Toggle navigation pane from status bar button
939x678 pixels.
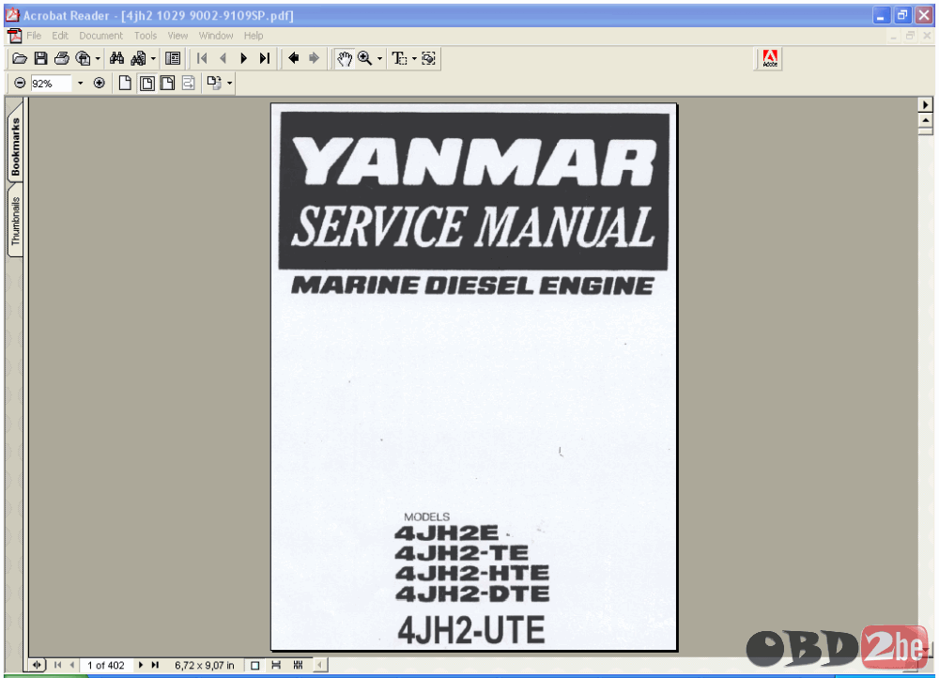point(38,665)
